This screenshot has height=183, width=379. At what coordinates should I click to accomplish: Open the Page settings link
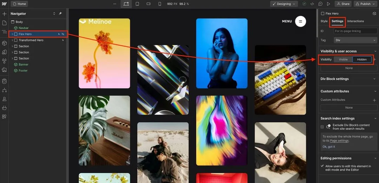tap(339, 141)
